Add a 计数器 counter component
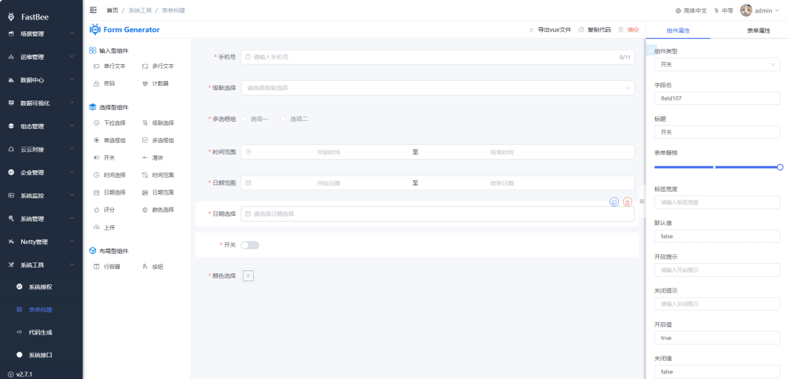The width and height of the screenshot is (788, 379). (x=158, y=84)
